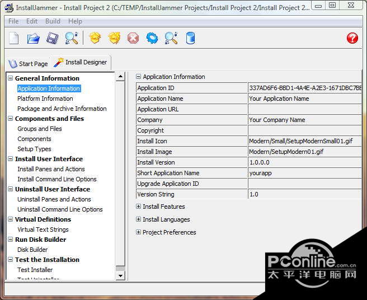The image size is (367, 300).
Task: Click the blue gear toolbar icon
Action: [152, 38]
